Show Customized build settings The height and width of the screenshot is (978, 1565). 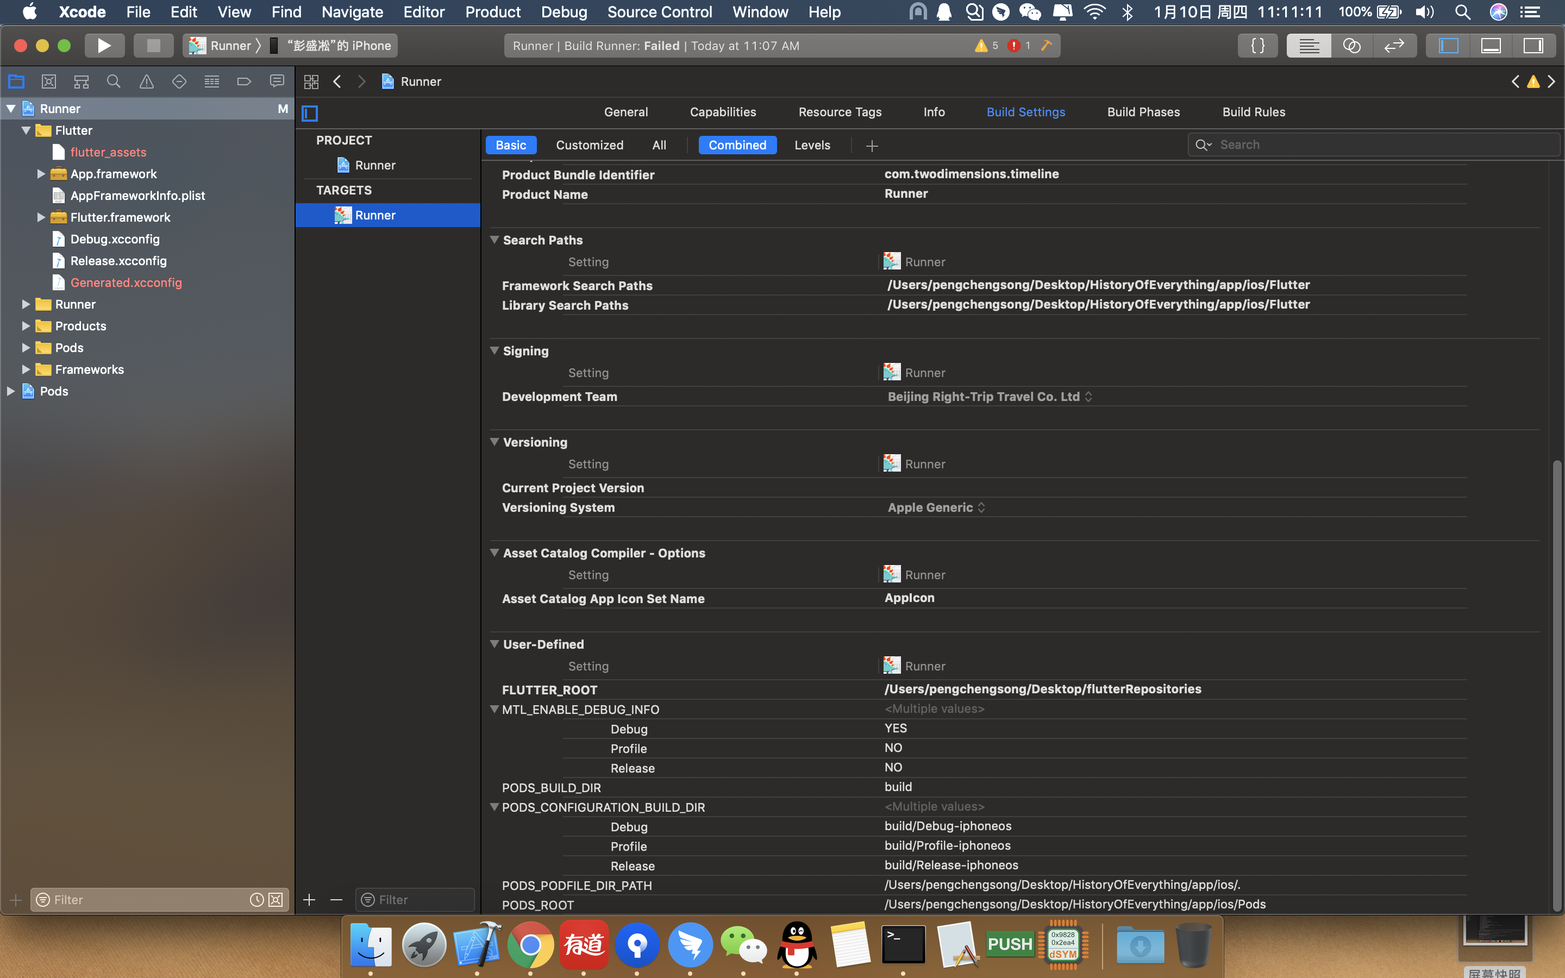tap(590, 145)
